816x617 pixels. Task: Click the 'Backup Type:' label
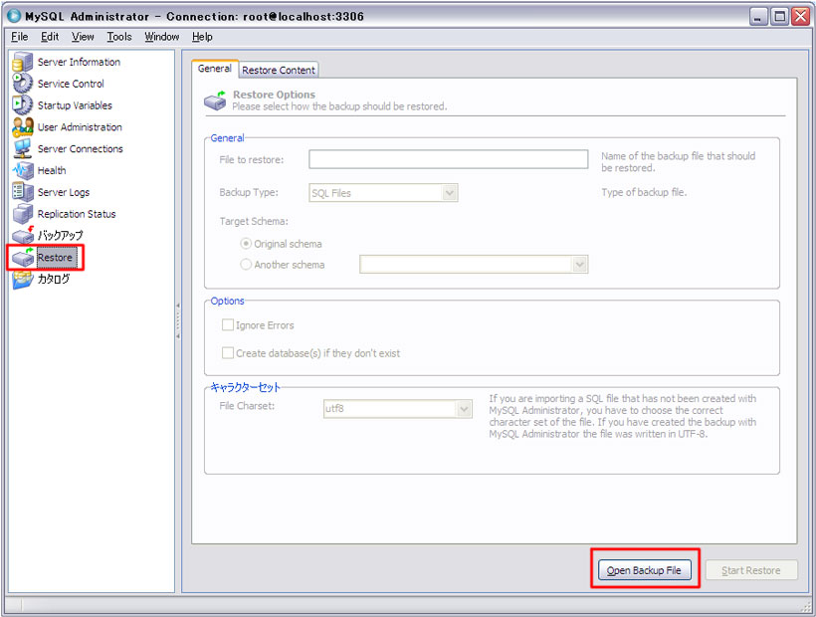tap(249, 192)
